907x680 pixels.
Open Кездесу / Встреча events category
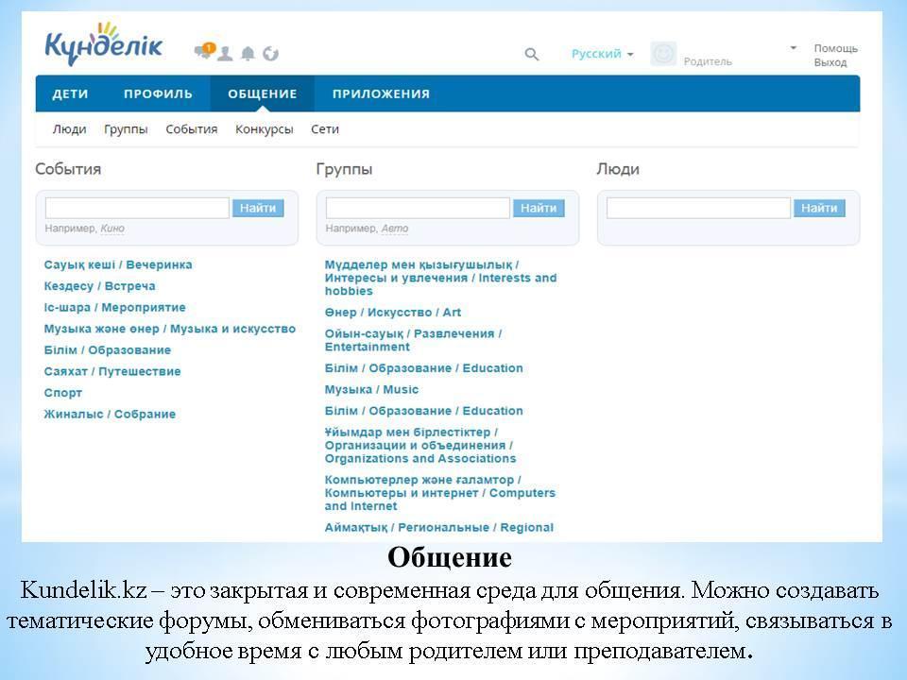(x=99, y=286)
